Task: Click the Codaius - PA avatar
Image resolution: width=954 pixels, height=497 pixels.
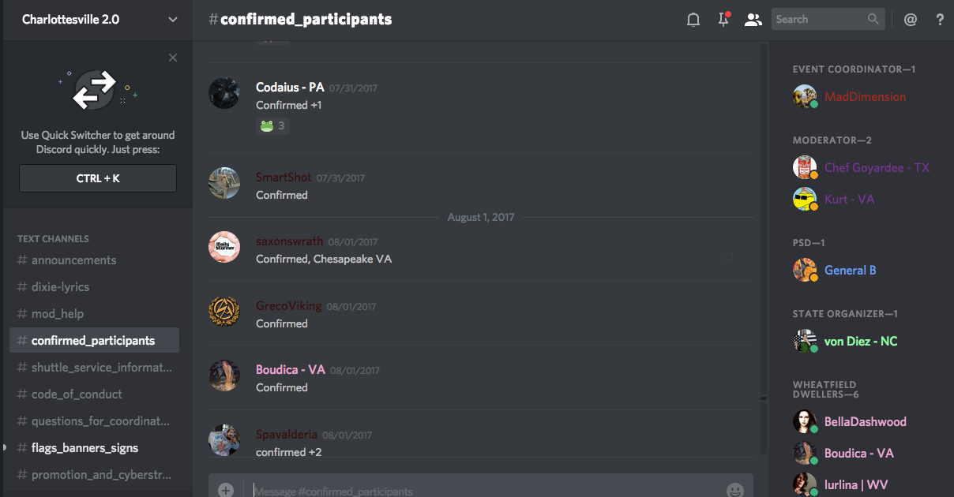Action: tap(224, 93)
